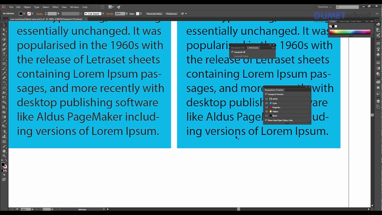Viewport: 382px width, 215px height.
Task: Click the GPU performance rocket icon
Action: pyautogui.click(x=118, y=7)
